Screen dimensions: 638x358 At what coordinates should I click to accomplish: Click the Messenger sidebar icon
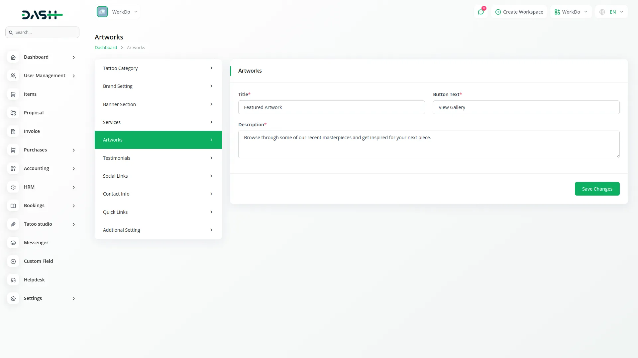pyautogui.click(x=13, y=243)
